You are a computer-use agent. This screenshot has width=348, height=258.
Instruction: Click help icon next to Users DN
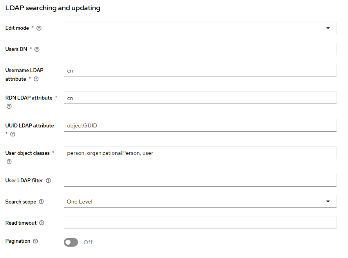[37, 49]
